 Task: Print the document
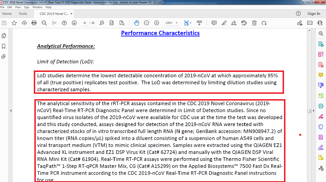click(x=34, y=23)
